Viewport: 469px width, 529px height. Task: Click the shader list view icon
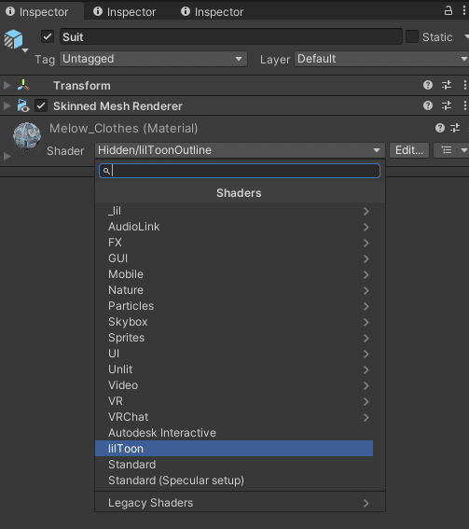coord(447,150)
